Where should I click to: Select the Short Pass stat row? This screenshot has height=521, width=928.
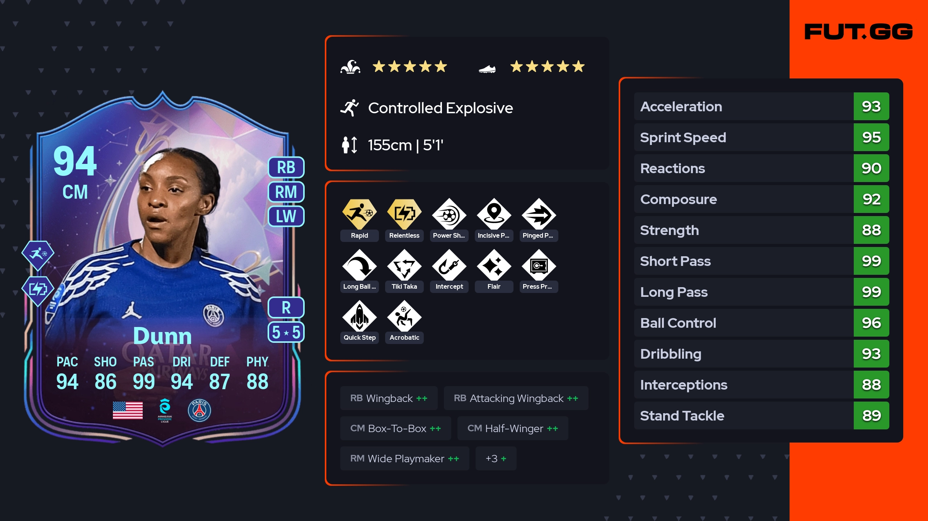[761, 261]
